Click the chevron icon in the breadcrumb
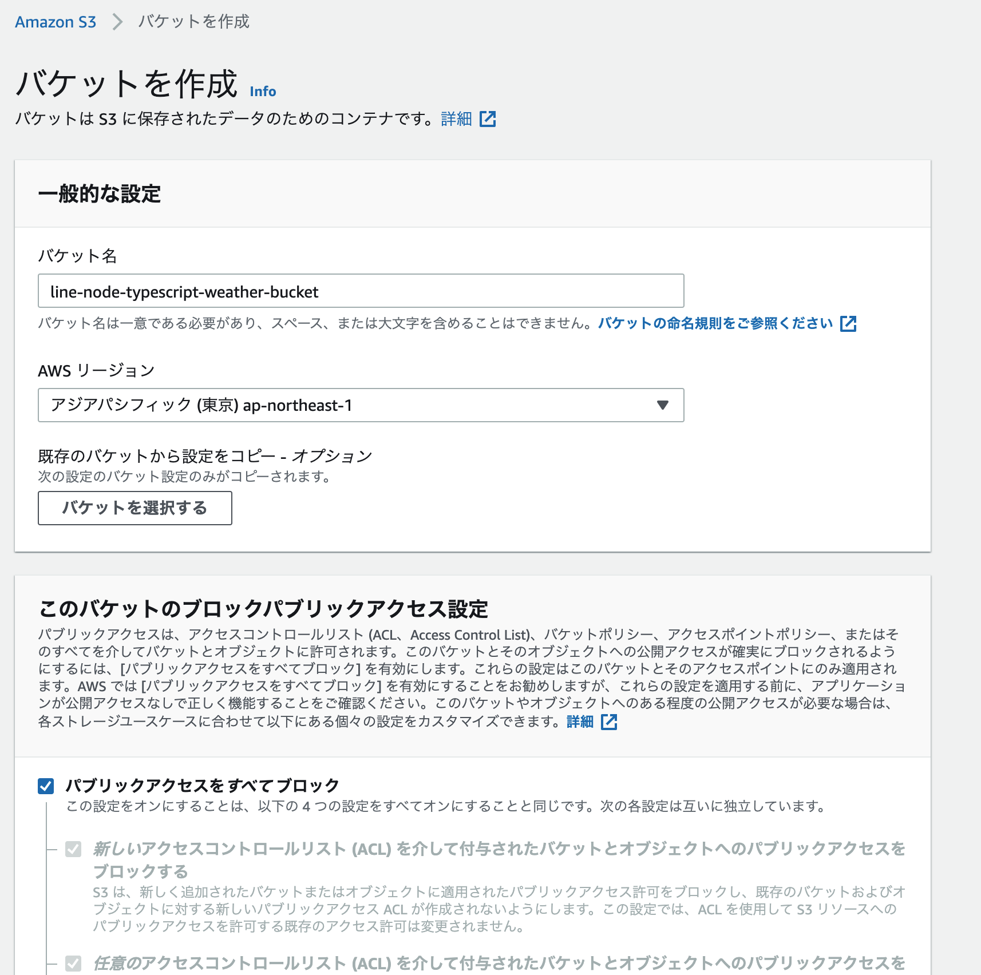 pos(118,22)
